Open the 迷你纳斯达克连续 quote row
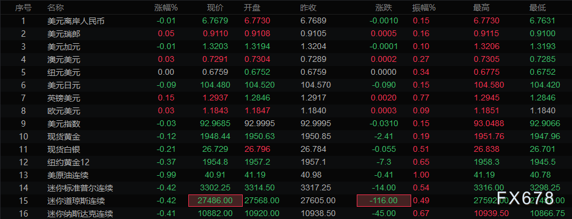The height and width of the screenshot is (219, 572). [286, 214]
